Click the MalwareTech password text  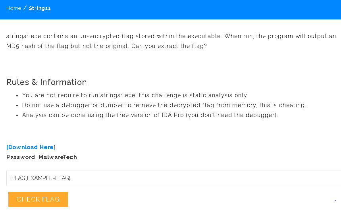point(58,157)
